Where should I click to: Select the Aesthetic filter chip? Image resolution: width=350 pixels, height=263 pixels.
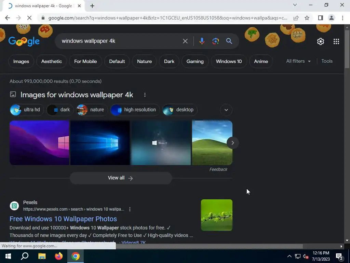tap(52, 61)
